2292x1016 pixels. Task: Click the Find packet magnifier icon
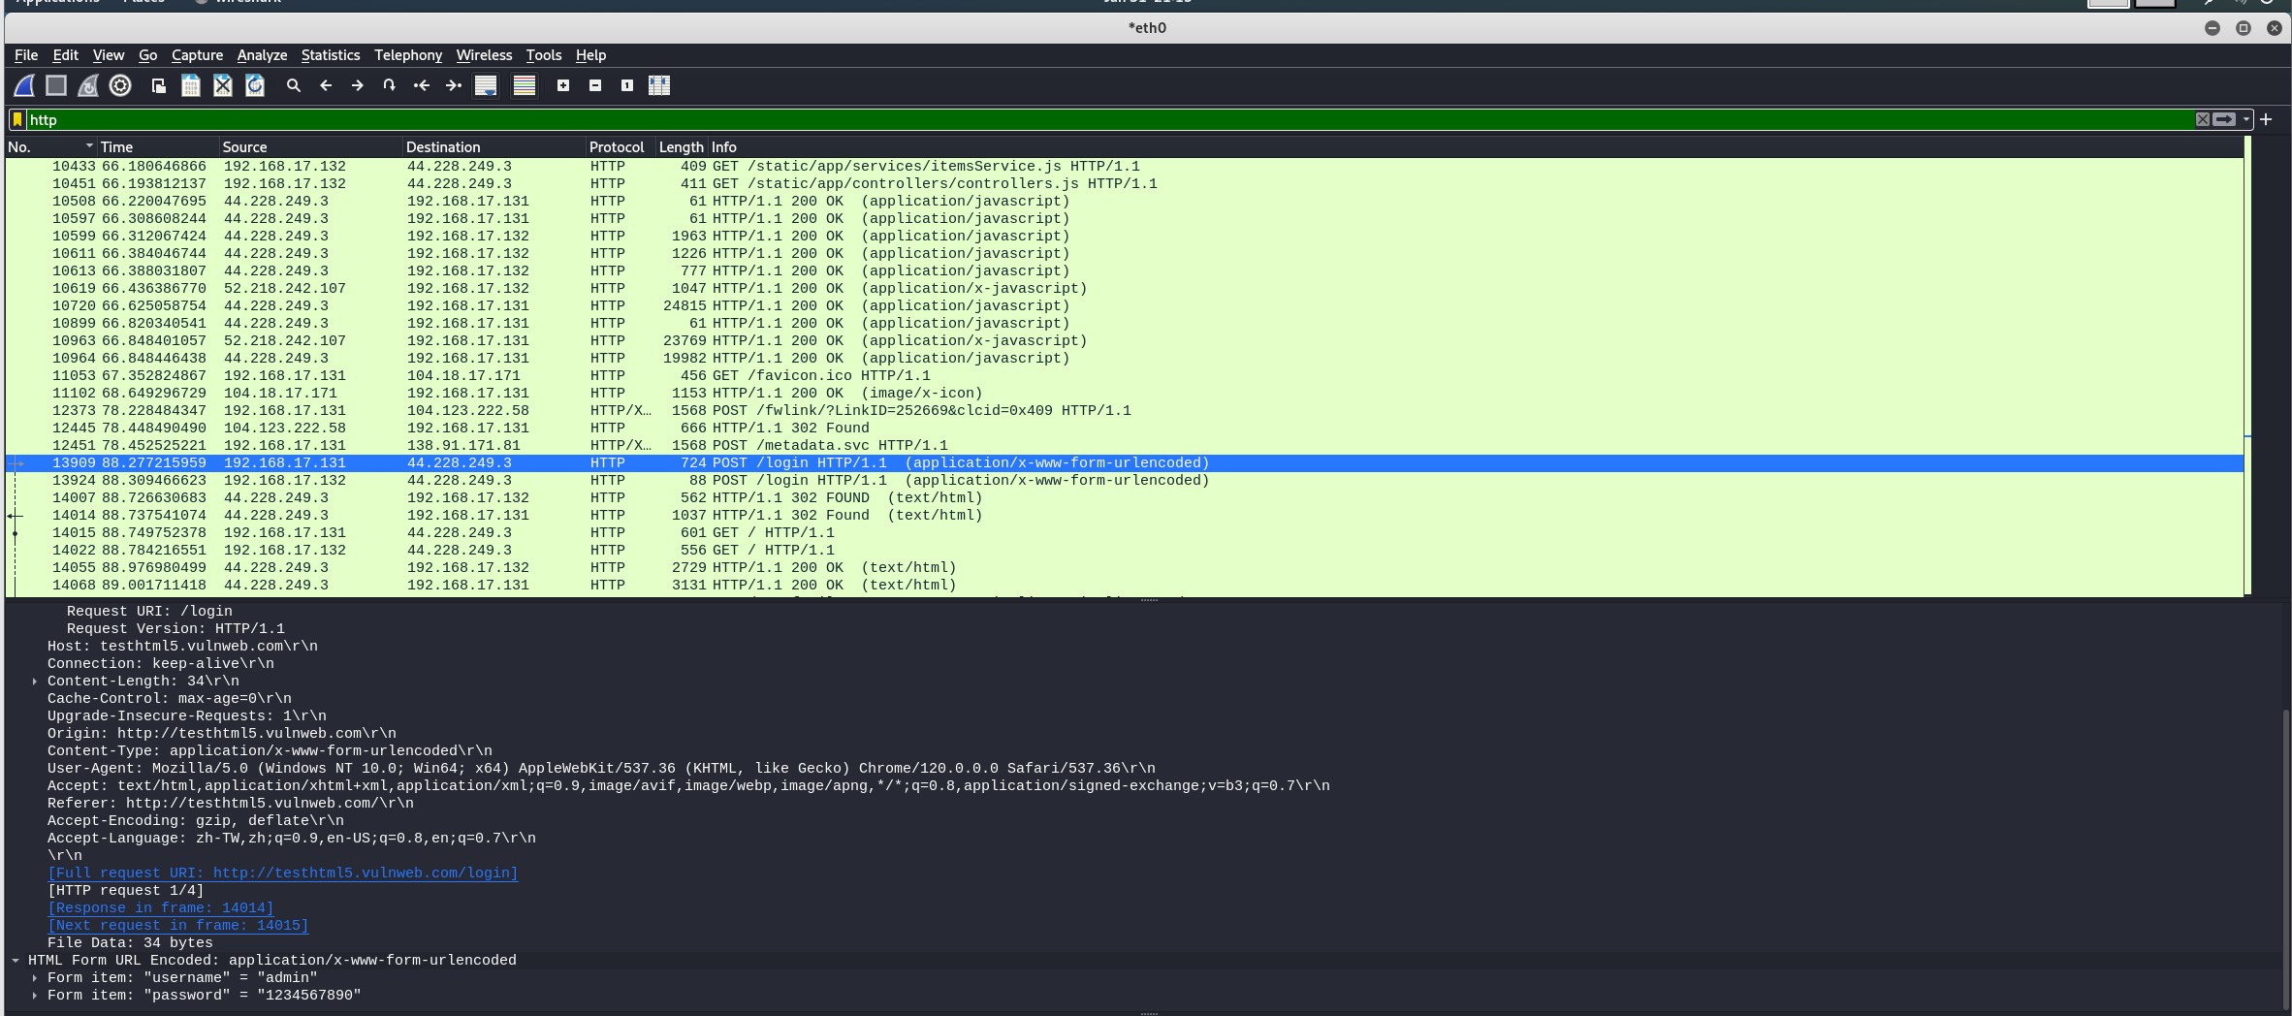tap(294, 85)
